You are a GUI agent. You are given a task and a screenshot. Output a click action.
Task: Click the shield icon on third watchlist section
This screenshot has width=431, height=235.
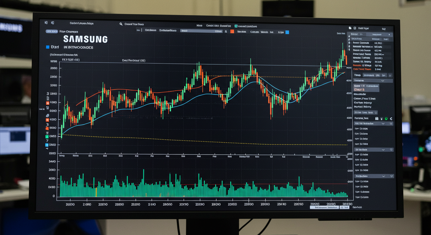click(x=392, y=176)
